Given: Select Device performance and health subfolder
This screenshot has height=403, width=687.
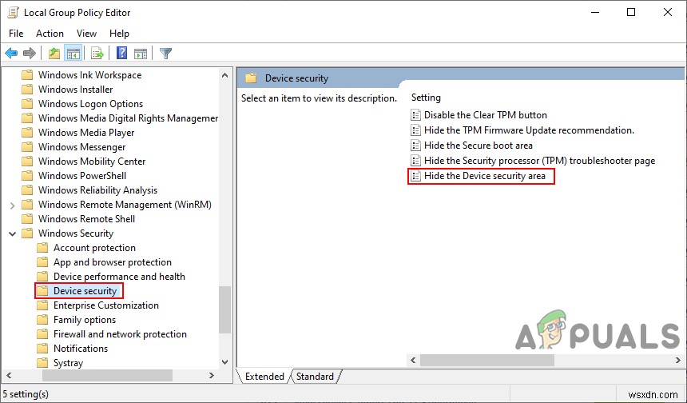Looking at the screenshot, I should click(x=119, y=277).
